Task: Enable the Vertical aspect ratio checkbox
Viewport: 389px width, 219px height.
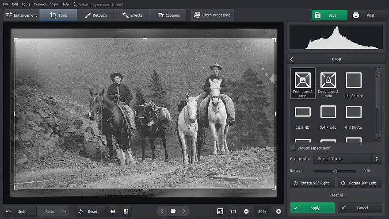Action: pyautogui.click(x=293, y=148)
